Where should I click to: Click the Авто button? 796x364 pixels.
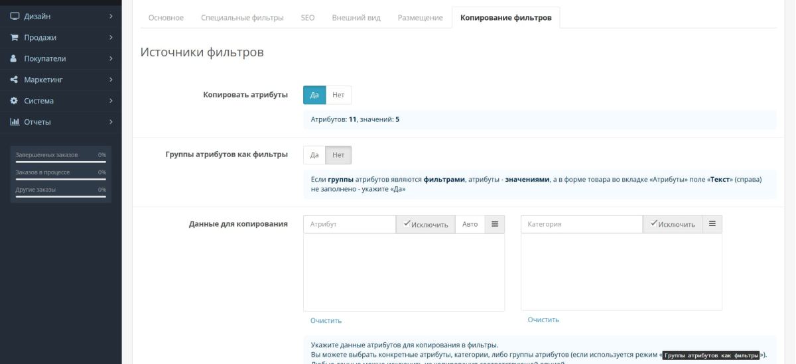tap(470, 224)
